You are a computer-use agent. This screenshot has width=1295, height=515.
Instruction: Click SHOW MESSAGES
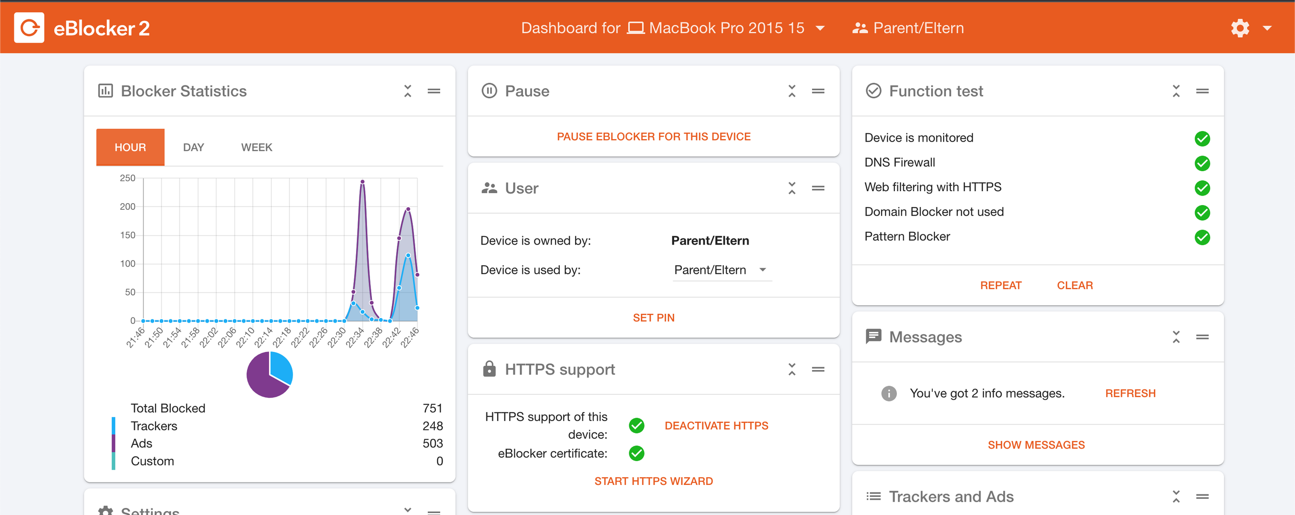tap(1036, 444)
